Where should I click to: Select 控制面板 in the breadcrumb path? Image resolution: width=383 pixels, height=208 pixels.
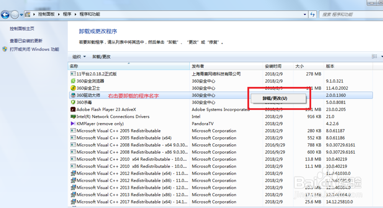pos(46,14)
